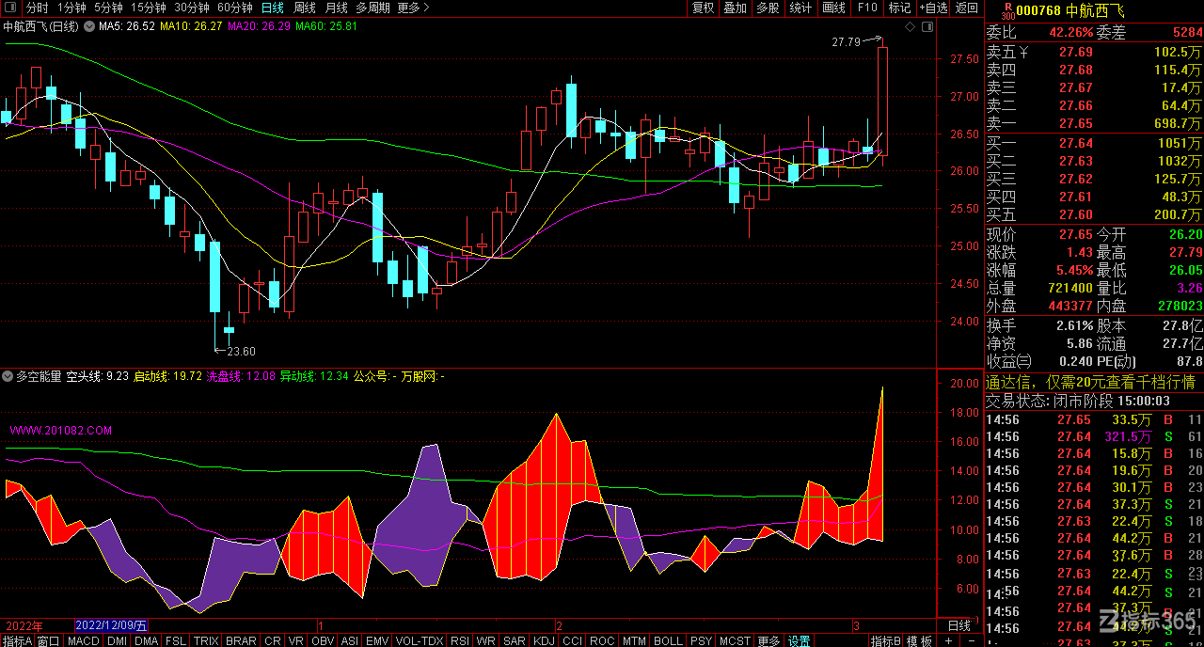This screenshot has width=1204, height=647.
Task: Click the 日线 period label at bottom right
Action: tap(958, 625)
